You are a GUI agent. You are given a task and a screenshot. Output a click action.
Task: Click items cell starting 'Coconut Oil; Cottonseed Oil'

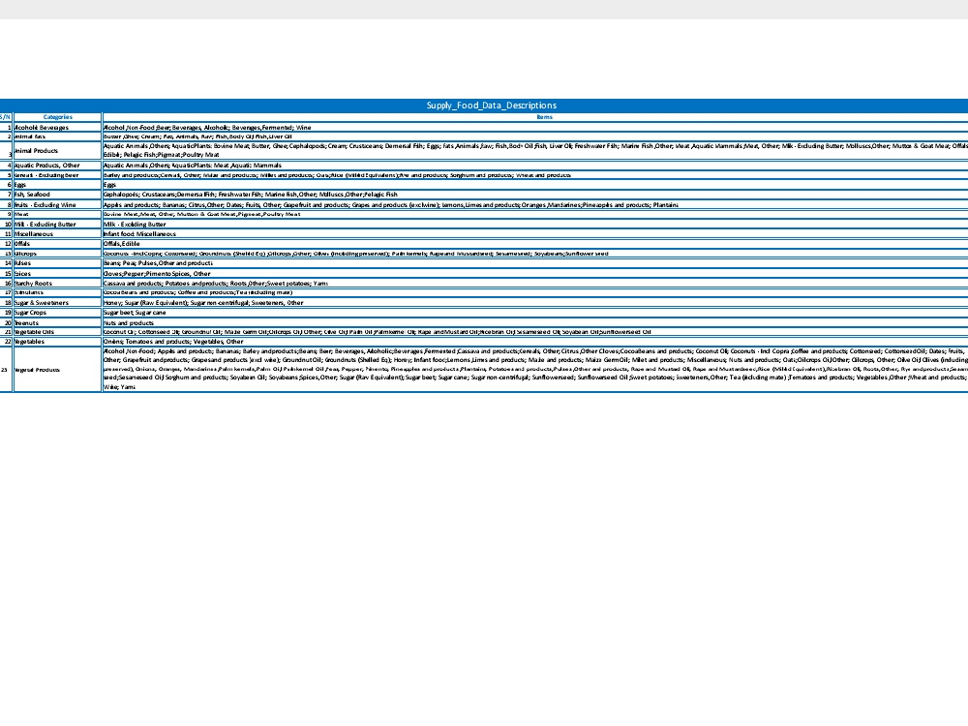tap(535, 331)
